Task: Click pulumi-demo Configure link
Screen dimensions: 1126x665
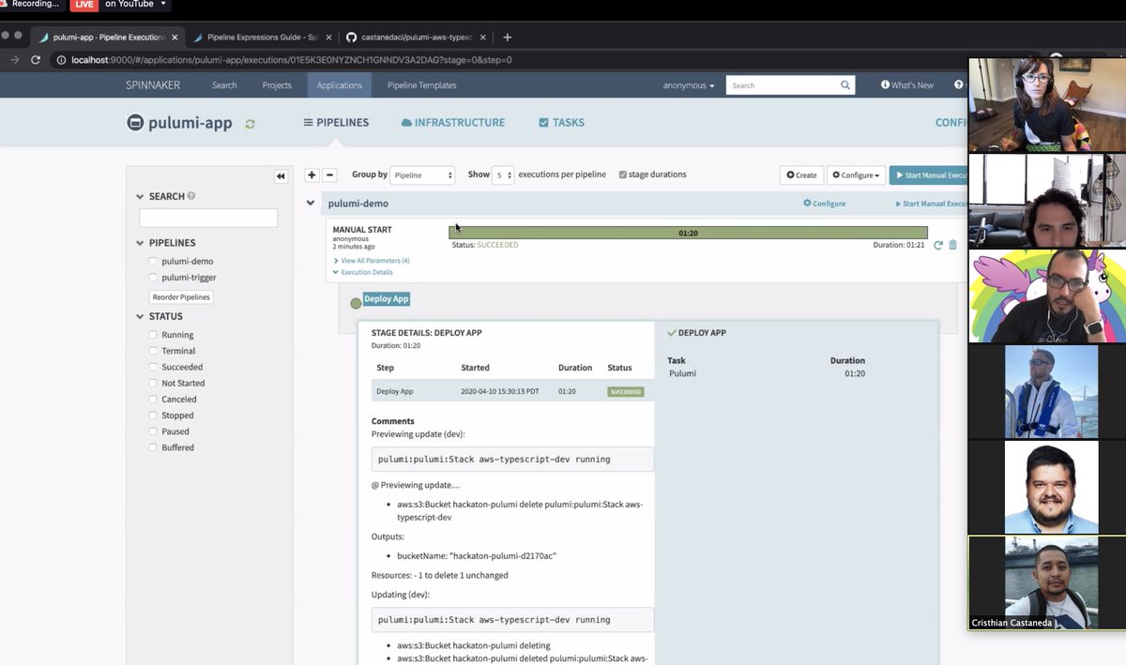Action: click(824, 204)
